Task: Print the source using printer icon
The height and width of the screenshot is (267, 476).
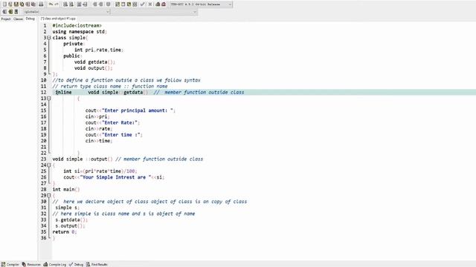Action: (x=41, y=4)
